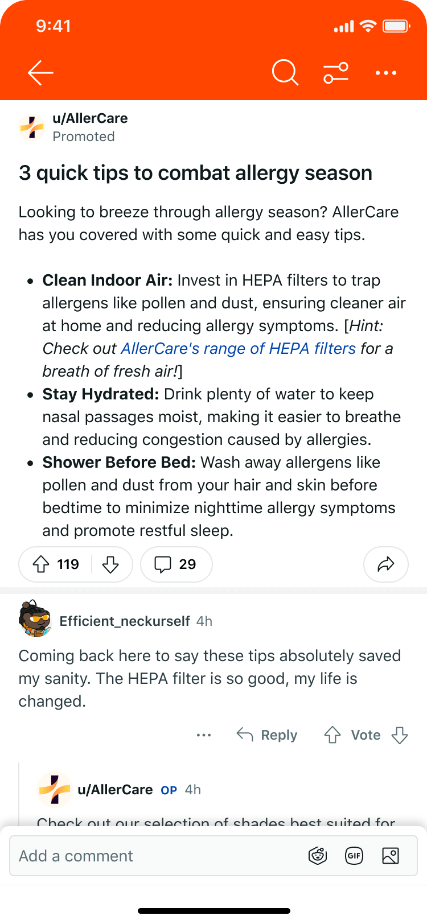Share the promoted post
This screenshot has height=924, width=427.
[x=385, y=564]
